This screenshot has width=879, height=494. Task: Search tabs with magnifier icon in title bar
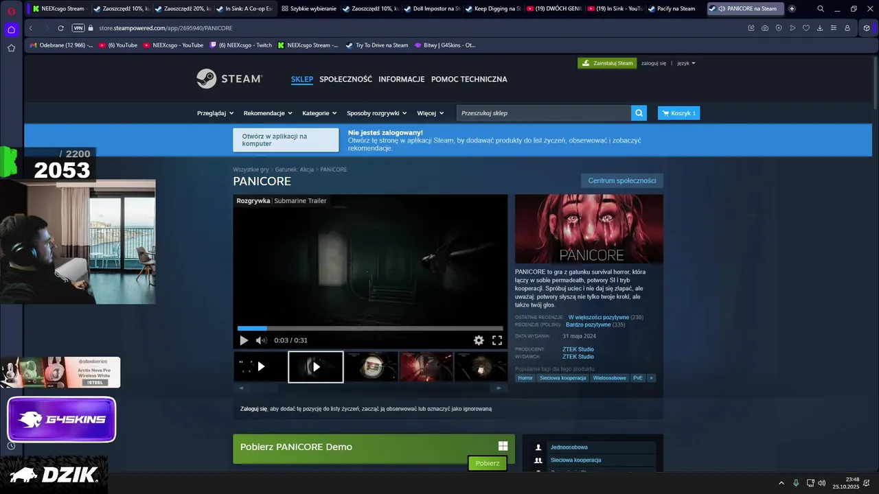(x=821, y=9)
